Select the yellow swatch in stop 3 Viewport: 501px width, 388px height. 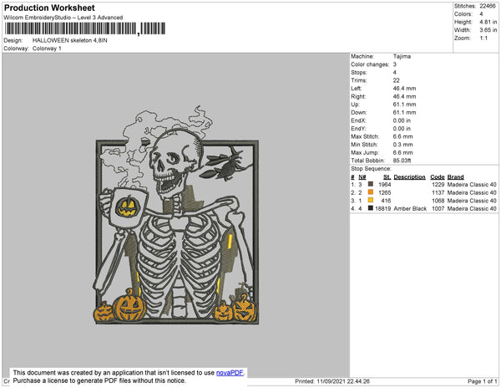click(371, 200)
